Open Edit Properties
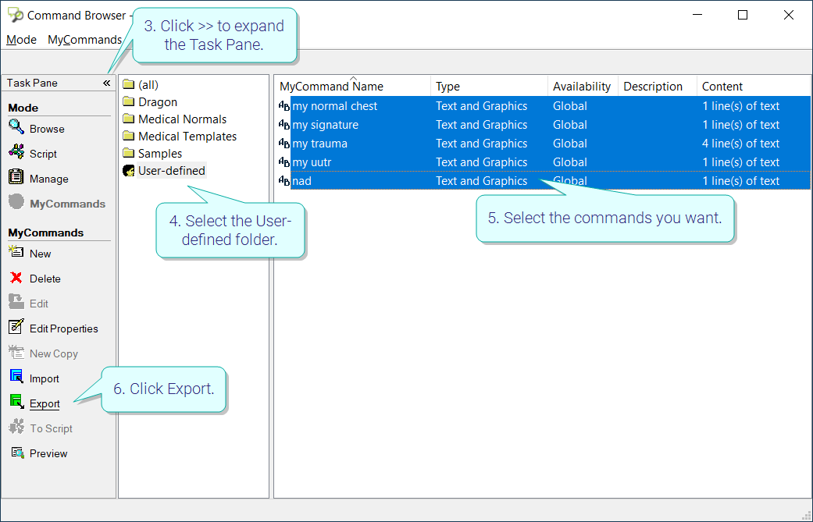 point(64,328)
